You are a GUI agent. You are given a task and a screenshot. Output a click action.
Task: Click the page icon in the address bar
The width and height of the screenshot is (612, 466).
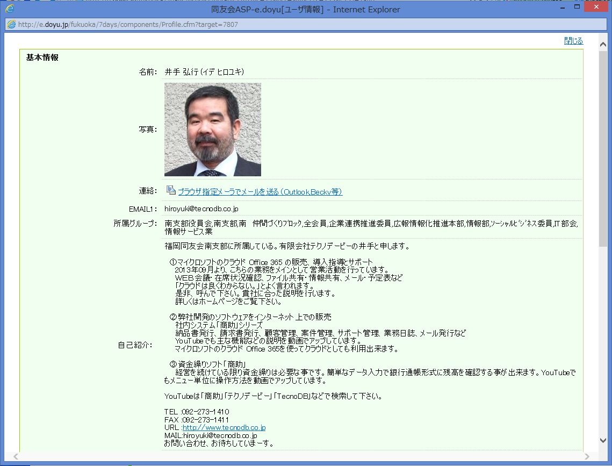(x=11, y=24)
